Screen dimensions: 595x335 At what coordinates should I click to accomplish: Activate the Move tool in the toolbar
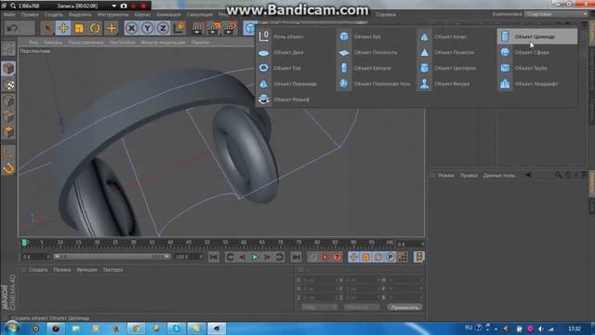coord(63,28)
